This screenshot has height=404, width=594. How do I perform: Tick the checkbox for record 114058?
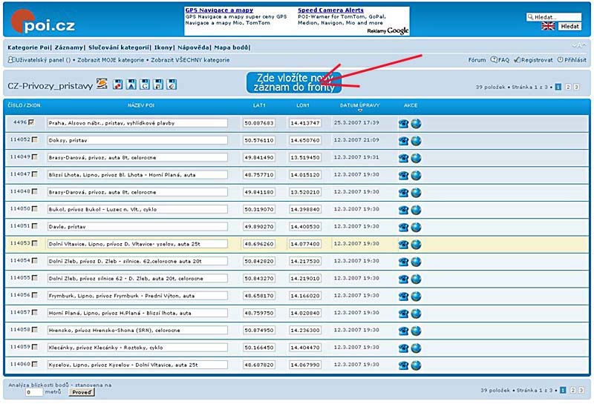[x=35, y=329]
